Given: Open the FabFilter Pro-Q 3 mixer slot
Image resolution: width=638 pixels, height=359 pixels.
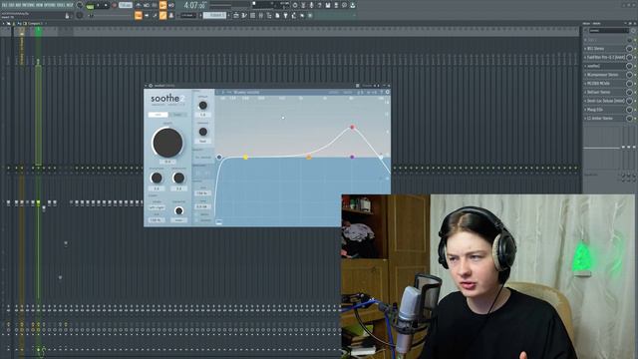Looking at the screenshot, I should tap(605, 58).
